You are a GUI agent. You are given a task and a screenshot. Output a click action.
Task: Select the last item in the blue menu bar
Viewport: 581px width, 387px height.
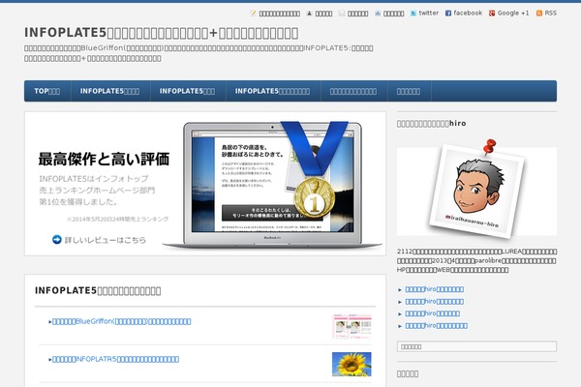pos(409,91)
